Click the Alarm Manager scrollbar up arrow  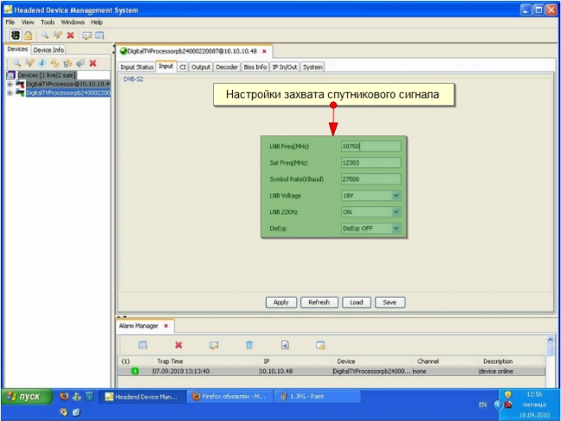pos(551,339)
